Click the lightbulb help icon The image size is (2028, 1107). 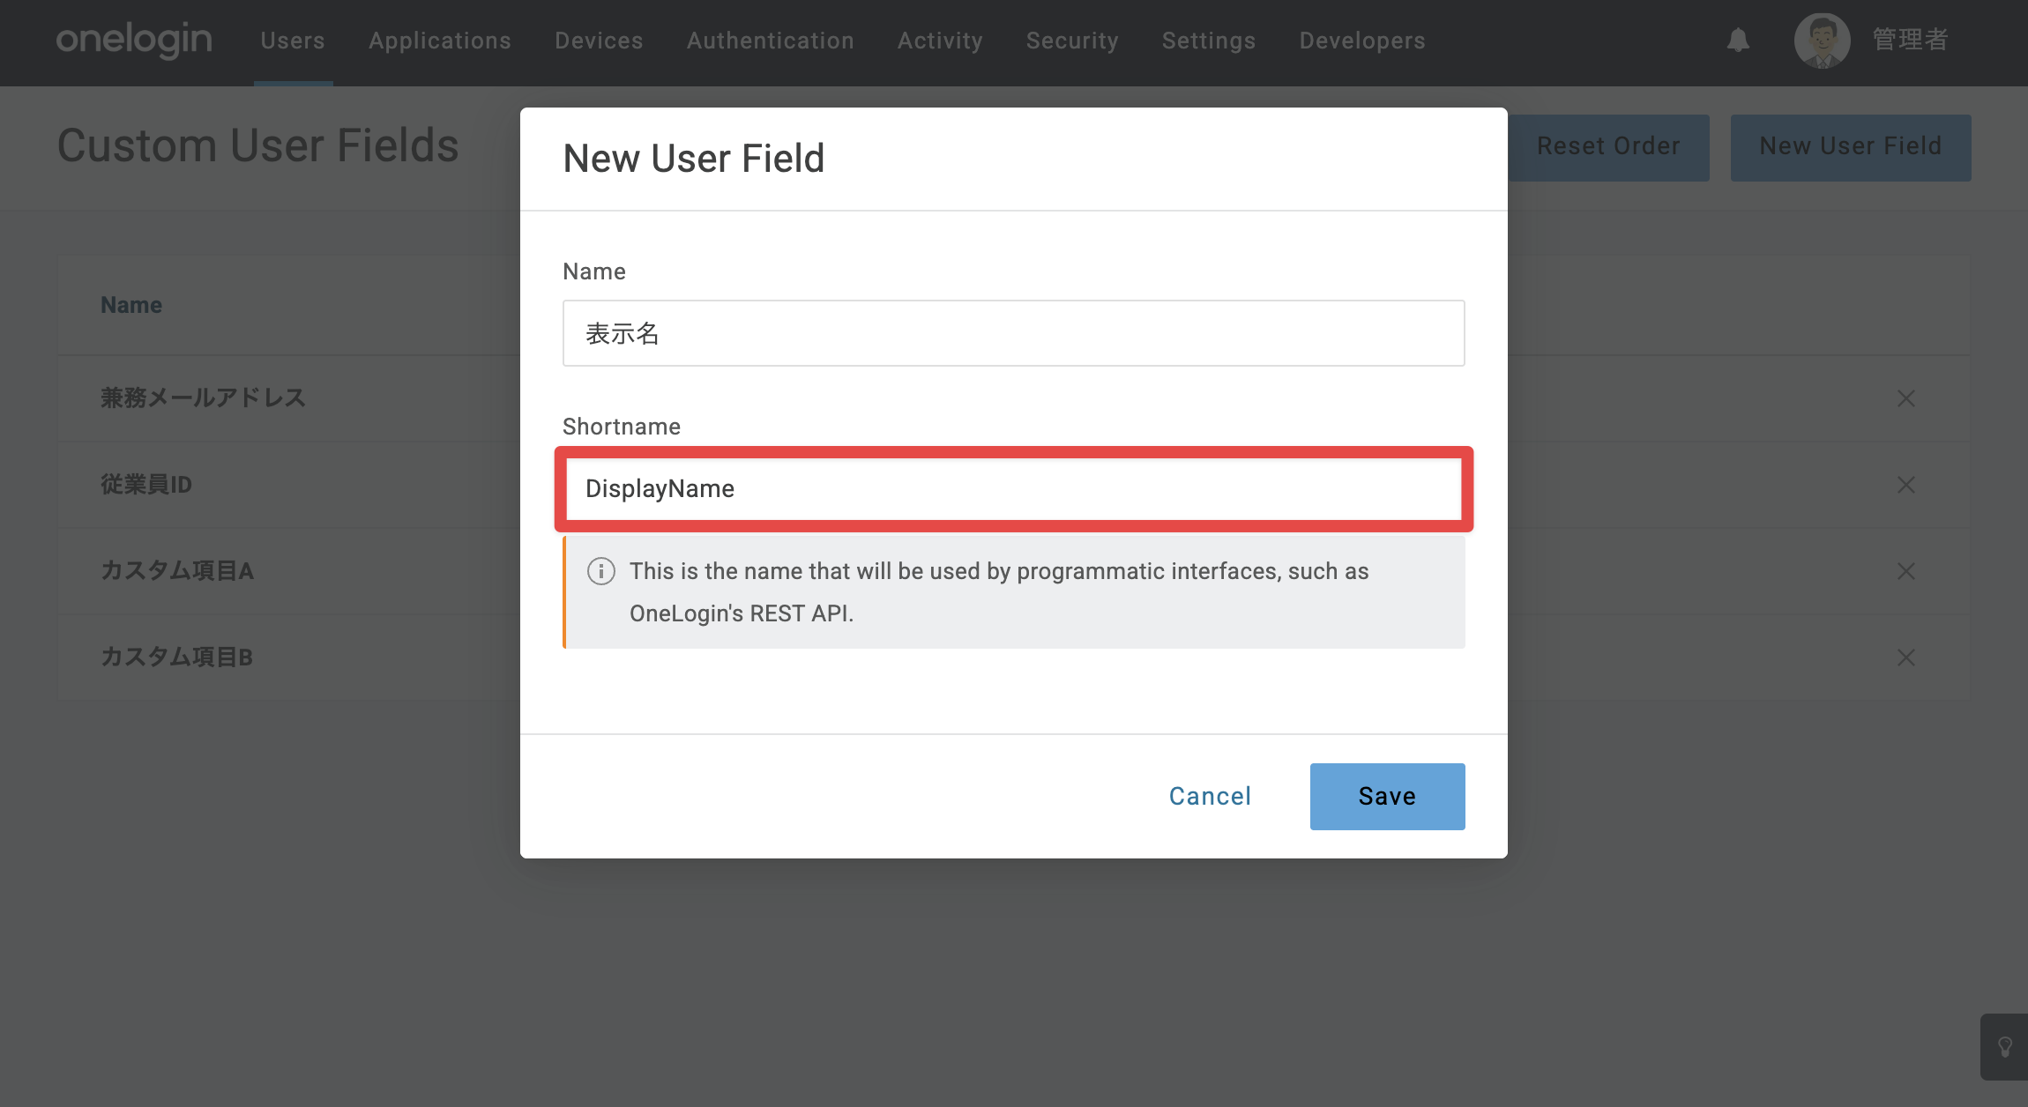point(2004,1047)
